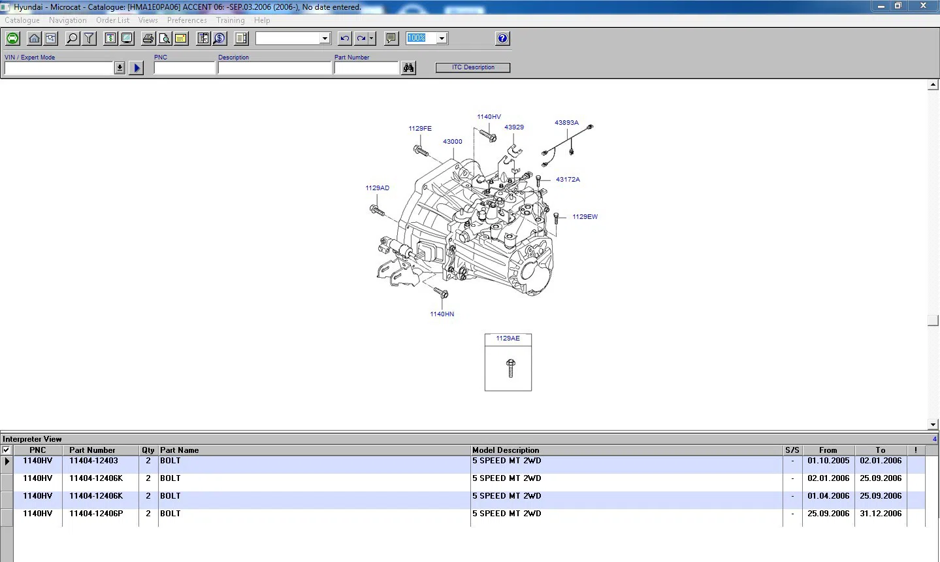The width and height of the screenshot is (940, 562).
Task: Open the blue help question mark
Action: 502,39
